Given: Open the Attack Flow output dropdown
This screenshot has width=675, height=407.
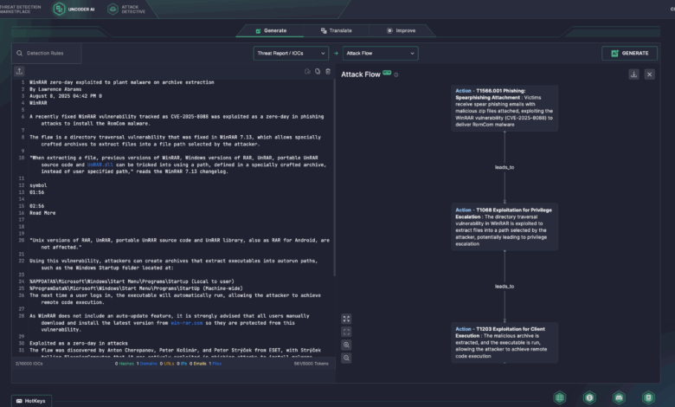Looking at the screenshot, I should (380, 54).
